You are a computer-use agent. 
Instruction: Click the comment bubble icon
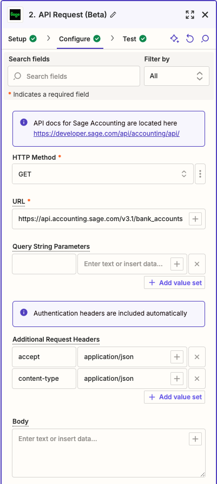[x=205, y=39]
